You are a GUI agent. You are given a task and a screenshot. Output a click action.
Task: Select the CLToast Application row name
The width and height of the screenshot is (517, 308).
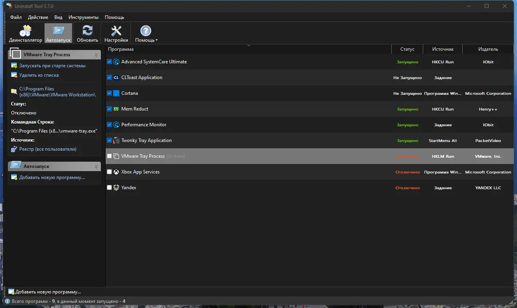(142, 77)
